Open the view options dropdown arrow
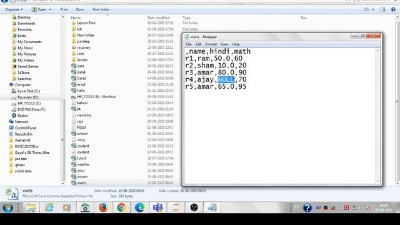Image resolution: width=400 pixels, height=225 pixels. point(372,9)
